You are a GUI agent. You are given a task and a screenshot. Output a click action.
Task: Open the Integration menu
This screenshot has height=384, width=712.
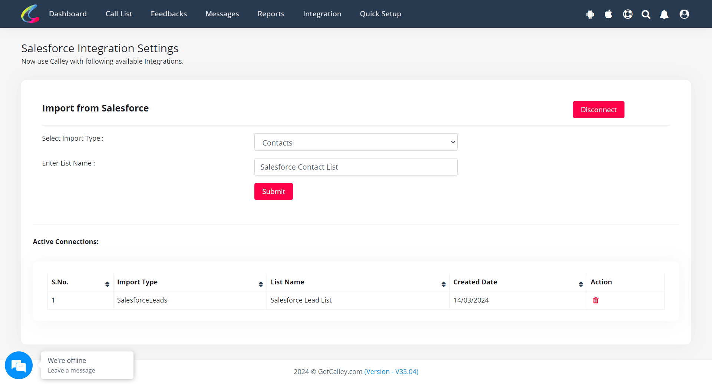point(322,14)
